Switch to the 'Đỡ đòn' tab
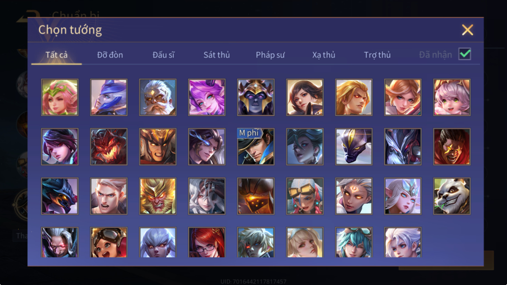Screen dimensions: 507x285 110,55
